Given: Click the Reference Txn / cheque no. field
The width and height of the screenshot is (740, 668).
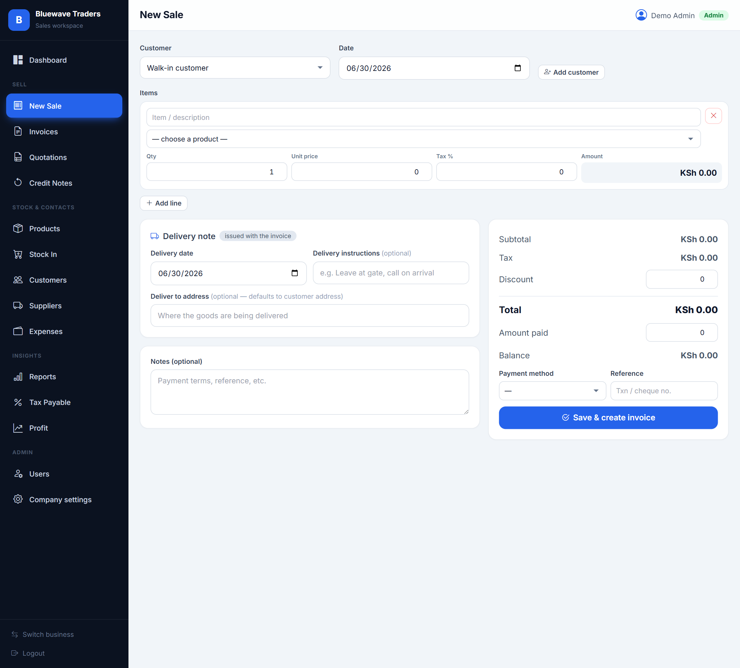Looking at the screenshot, I should click(x=664, y=391).
